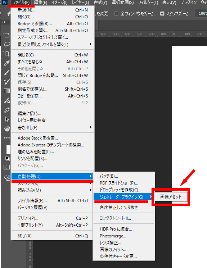
Task: Toggle 全ウィンドウをズーム checkbox
Action: pyautogui.click(x=116, y=14)
